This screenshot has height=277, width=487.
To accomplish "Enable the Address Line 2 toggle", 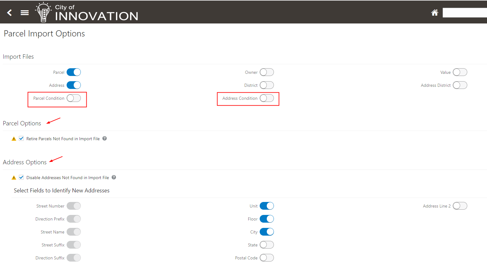I will coord(460,206).
